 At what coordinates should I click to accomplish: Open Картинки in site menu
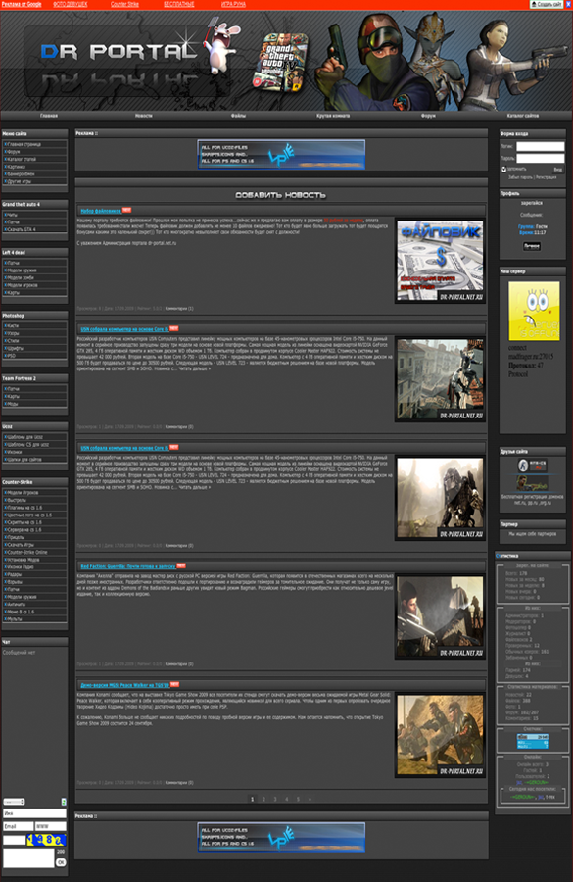[35, 167]
